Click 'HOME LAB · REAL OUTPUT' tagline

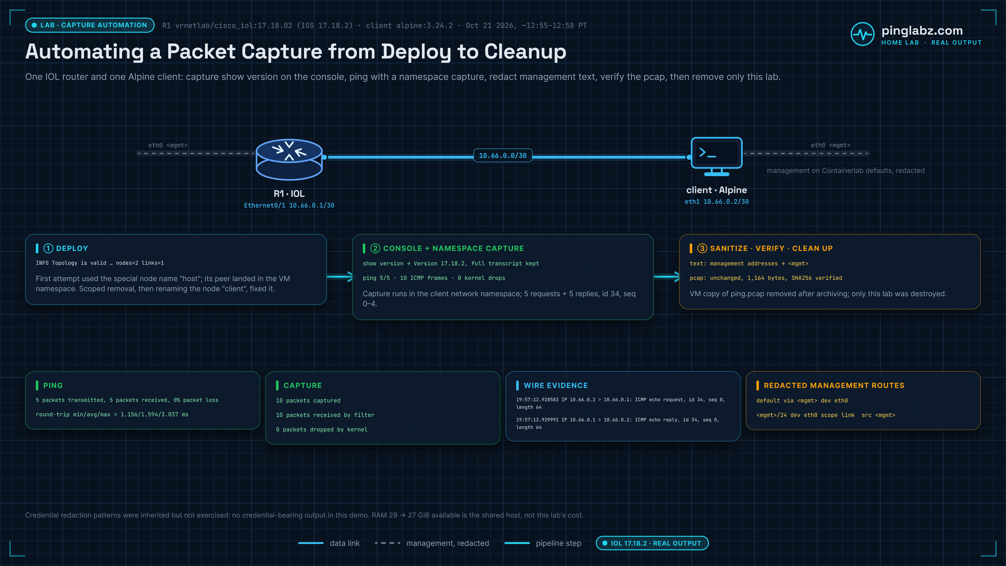(x=932, y=43)
